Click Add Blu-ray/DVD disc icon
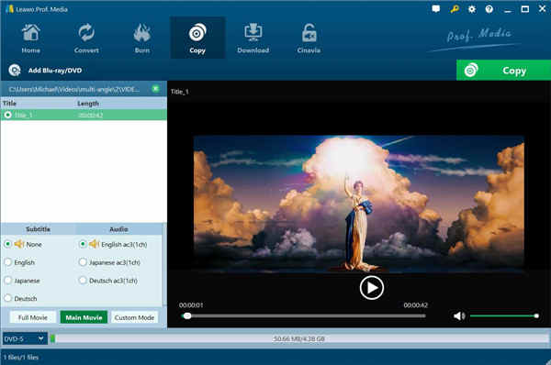This screenshot has width=551, height=365. point(15,71)
